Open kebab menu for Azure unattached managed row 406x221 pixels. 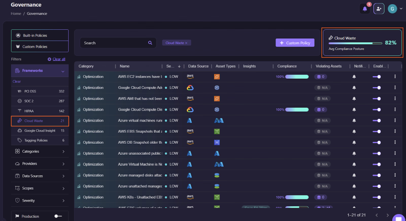tap(395, 186)
